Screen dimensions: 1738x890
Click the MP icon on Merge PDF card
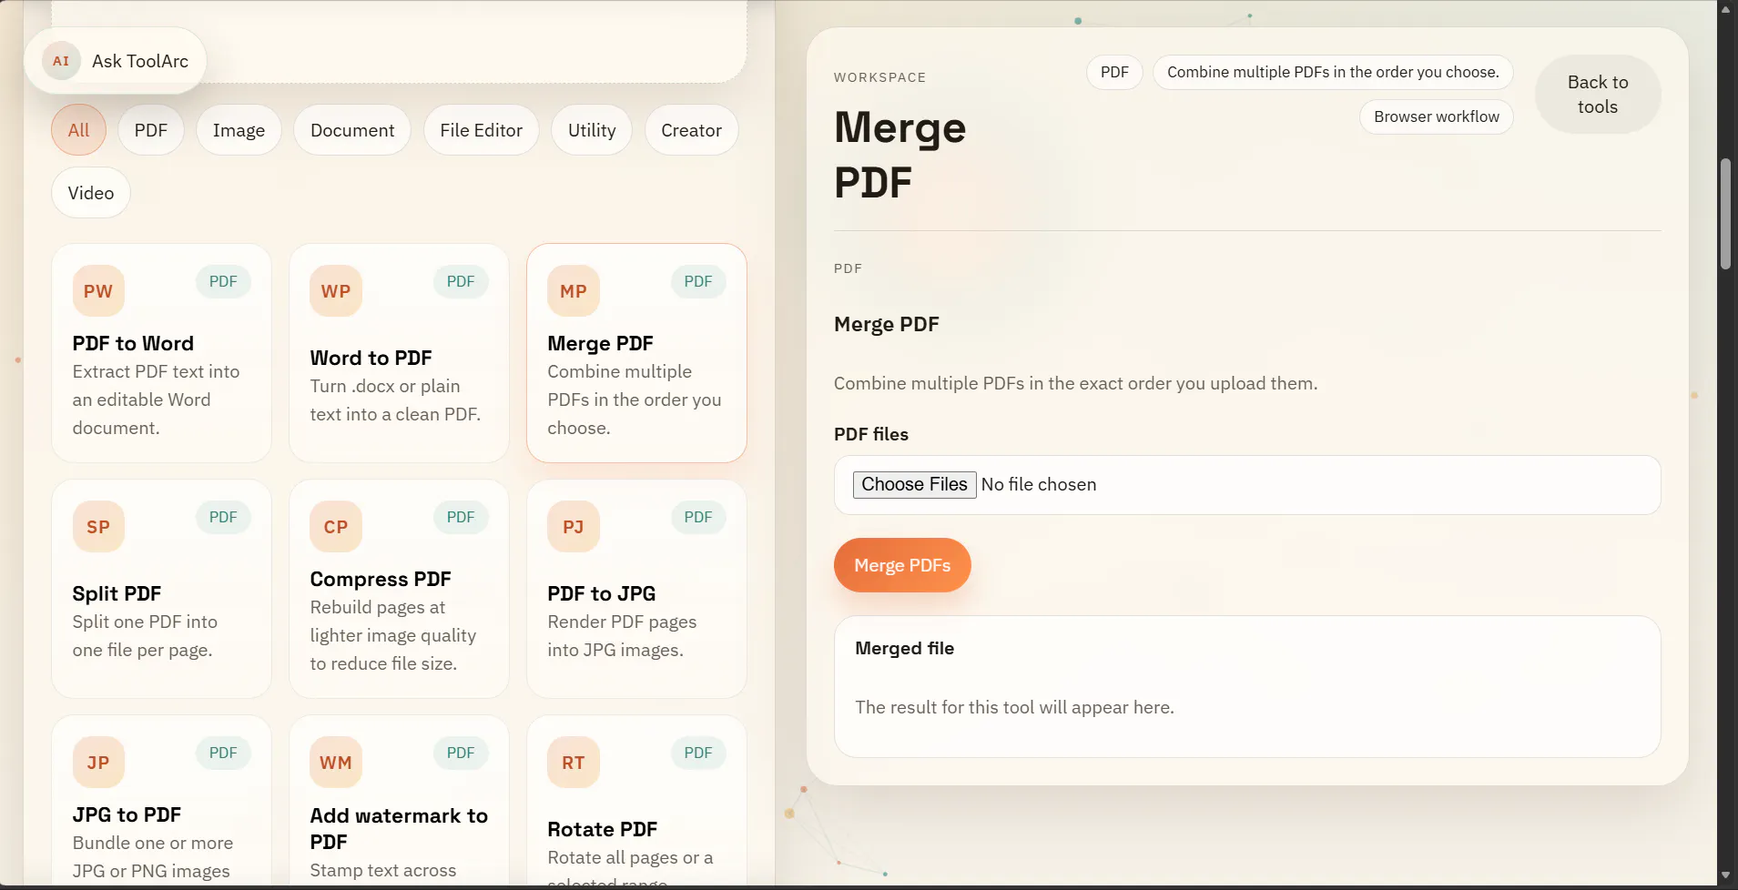[x=574, y=291]
